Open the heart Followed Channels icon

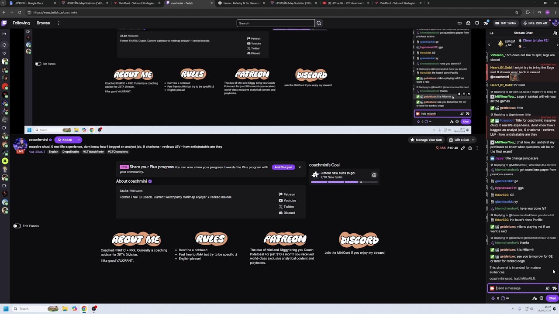tap(4, 53)
